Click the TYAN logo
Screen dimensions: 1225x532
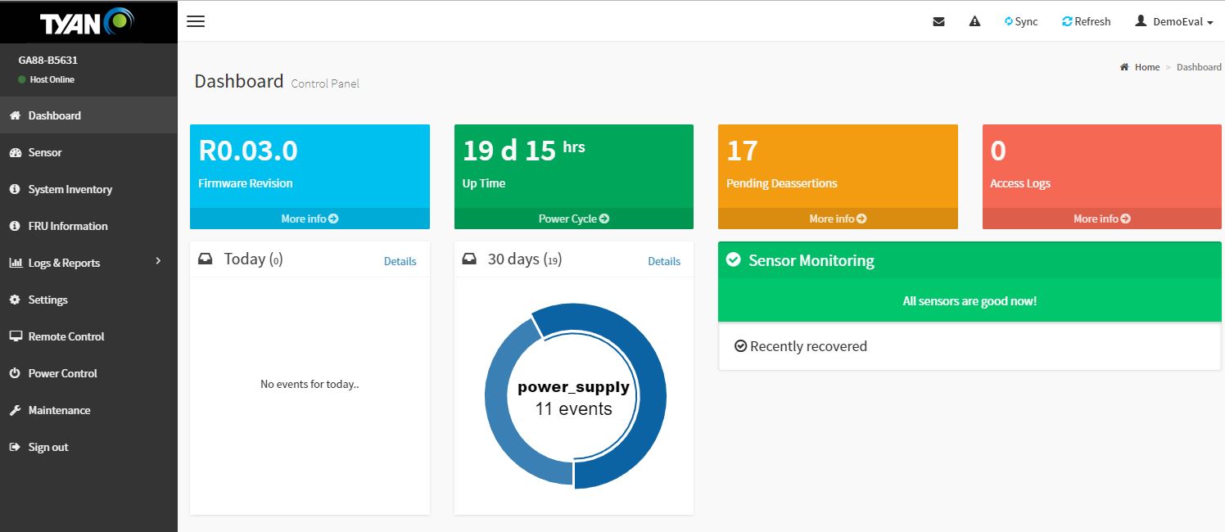87,22
